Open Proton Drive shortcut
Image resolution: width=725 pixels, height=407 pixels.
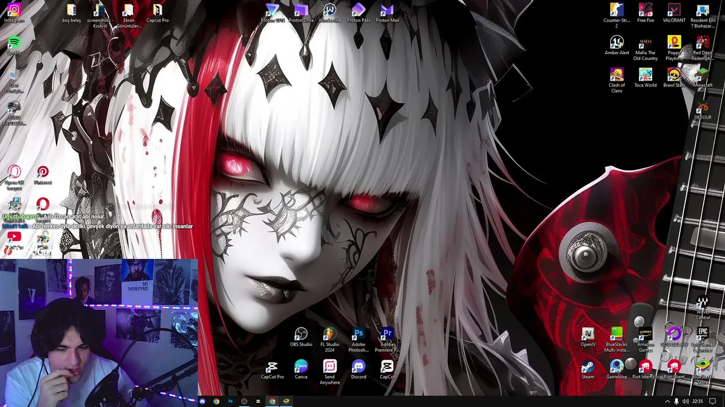point(301,13)
